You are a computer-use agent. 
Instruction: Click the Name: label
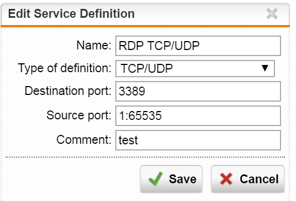coord(94,46)
